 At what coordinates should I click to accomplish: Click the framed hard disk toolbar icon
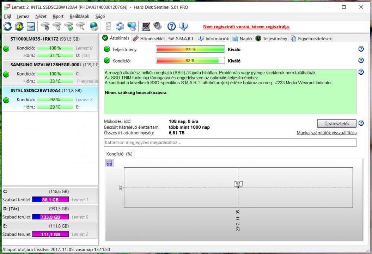(31, 26)
